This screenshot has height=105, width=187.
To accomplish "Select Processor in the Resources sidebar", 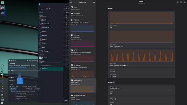I will point(83,25).
